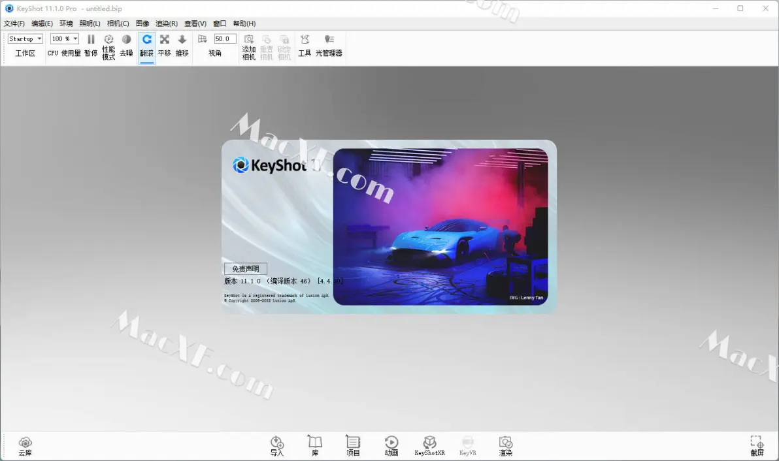Open the 云库 cloud library

pyautogui.click(x=25, y=446)
